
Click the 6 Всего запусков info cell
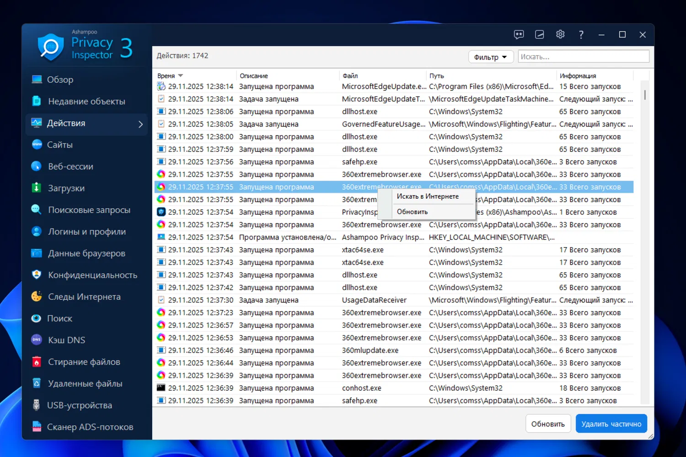coord(588,351)
